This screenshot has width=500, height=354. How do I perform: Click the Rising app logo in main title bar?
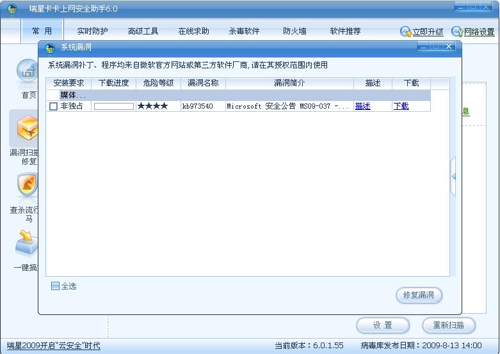click(12, 9)
